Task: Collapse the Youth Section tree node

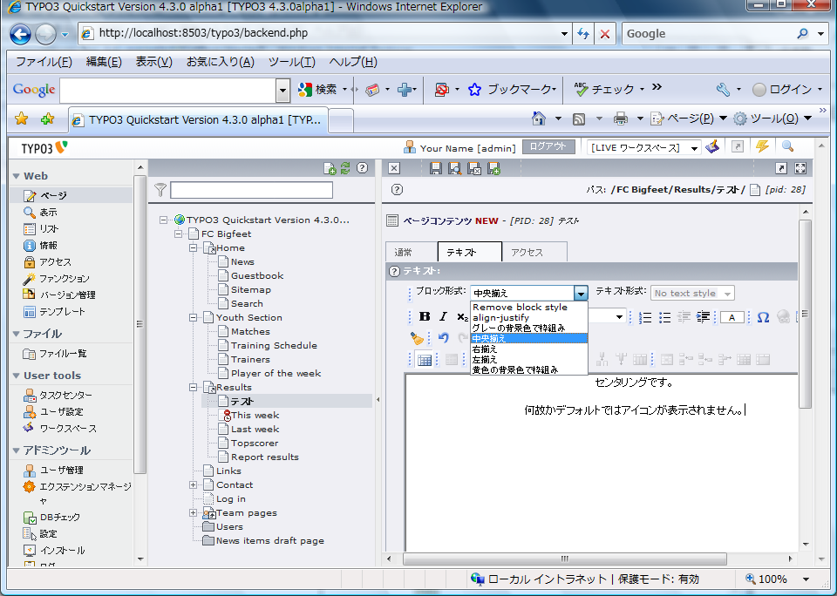Action: (x=194, y=317)
